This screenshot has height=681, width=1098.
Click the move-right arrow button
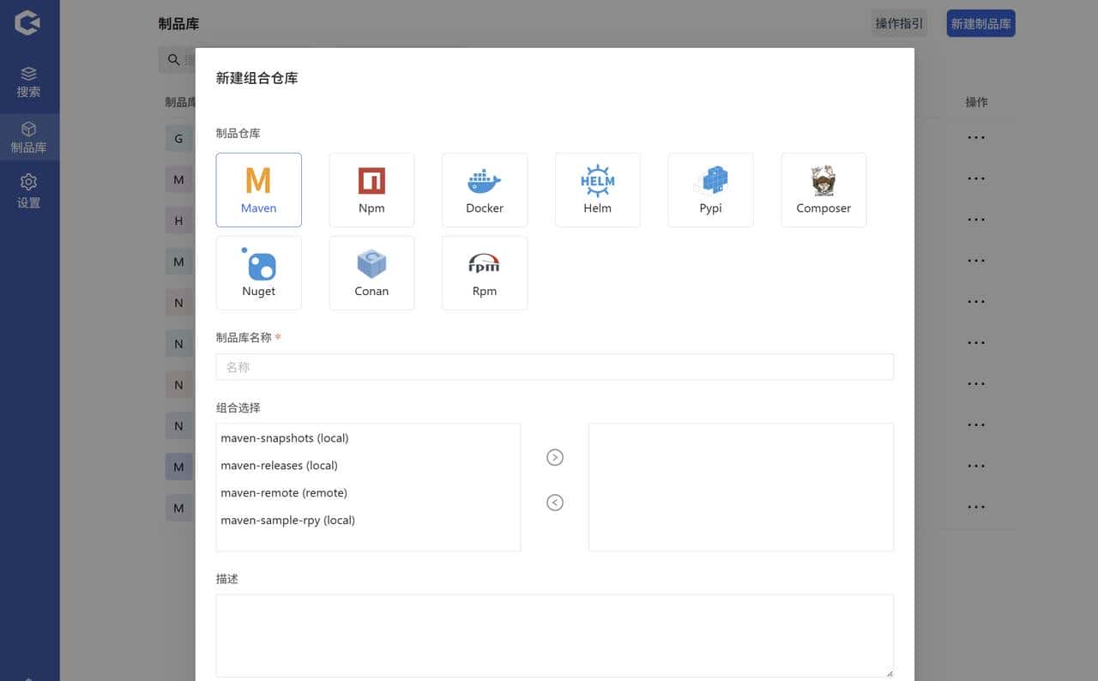[555, 458]
